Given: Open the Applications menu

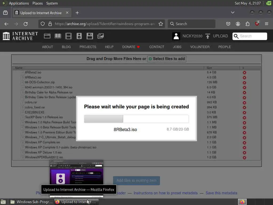Looking at the screenshot, I should pyautogui.click(x=19, y=3).
